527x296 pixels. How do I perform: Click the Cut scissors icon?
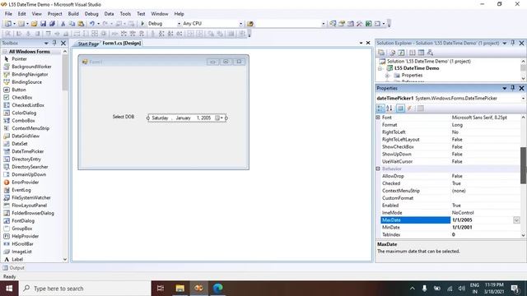coord(63,24)
